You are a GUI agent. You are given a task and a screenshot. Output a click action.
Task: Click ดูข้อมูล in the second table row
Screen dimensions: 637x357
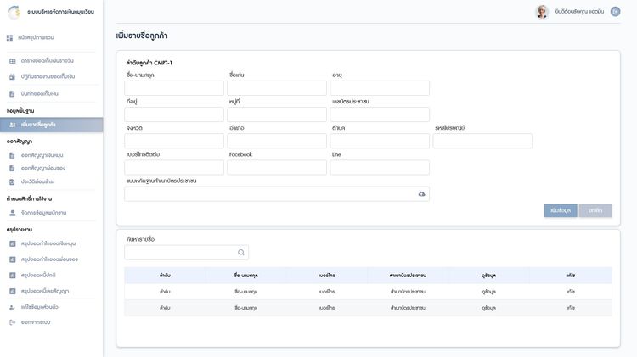(x=489, y=307)
